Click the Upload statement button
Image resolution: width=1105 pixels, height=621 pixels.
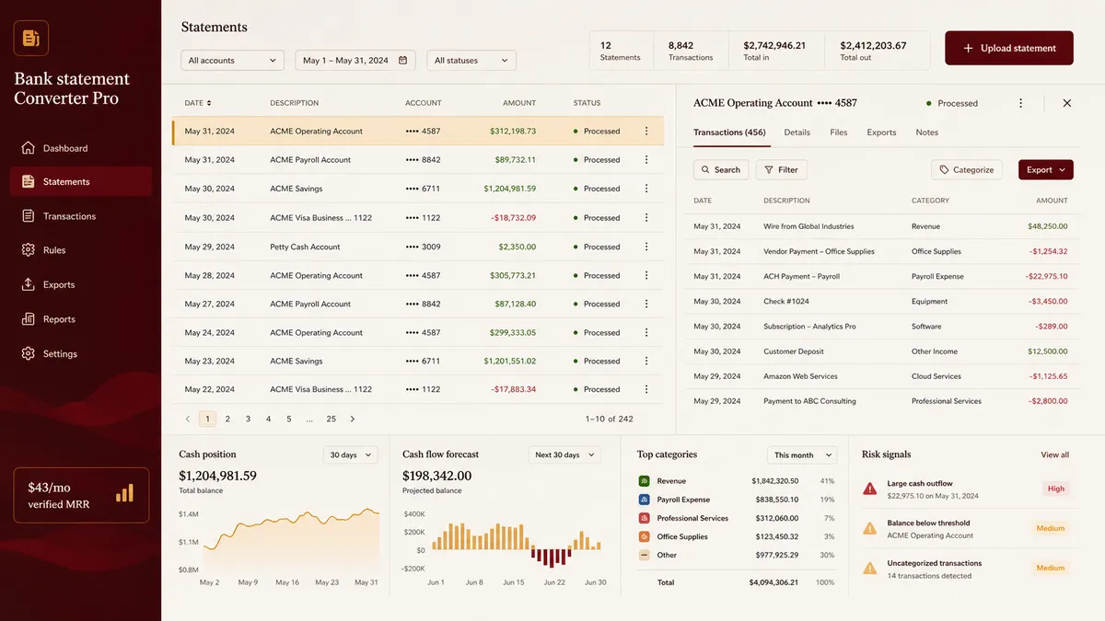point(1009,48)
